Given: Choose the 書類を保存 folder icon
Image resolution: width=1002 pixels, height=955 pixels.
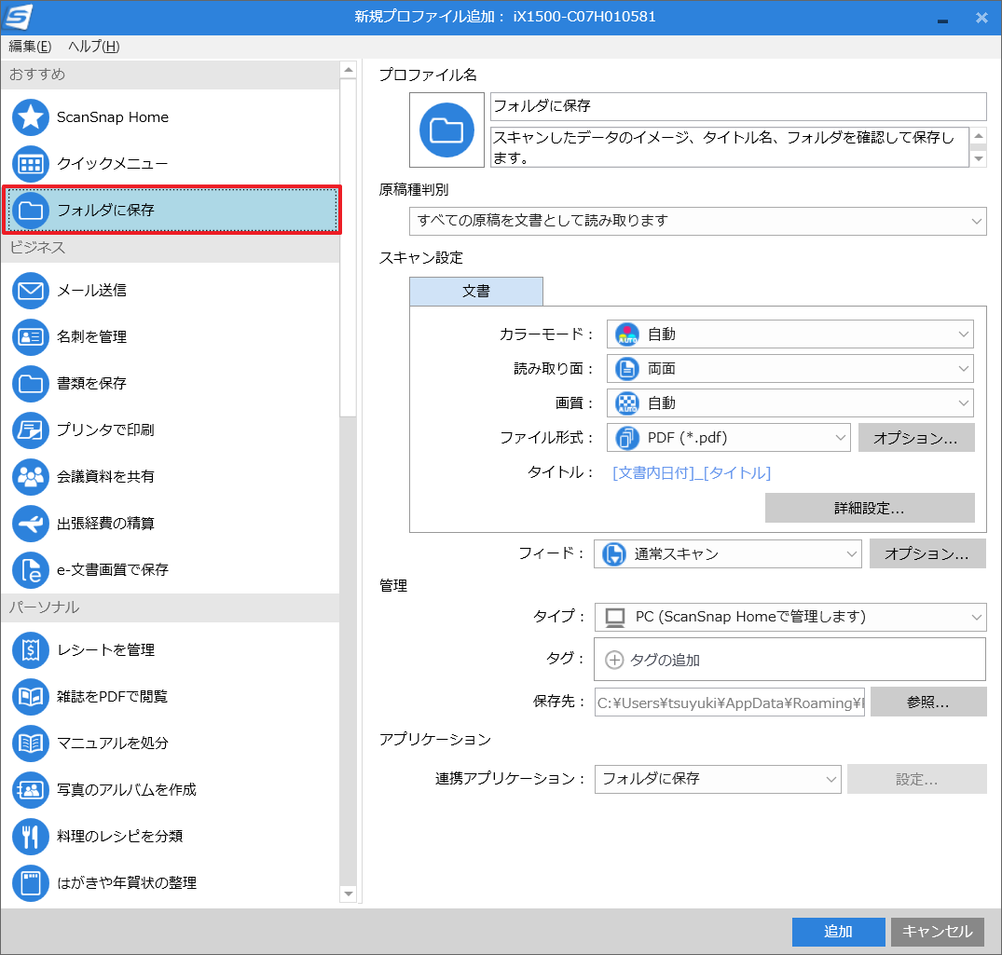Looking at the screenshot, I should pyautogui.click(x=30, y=383).
